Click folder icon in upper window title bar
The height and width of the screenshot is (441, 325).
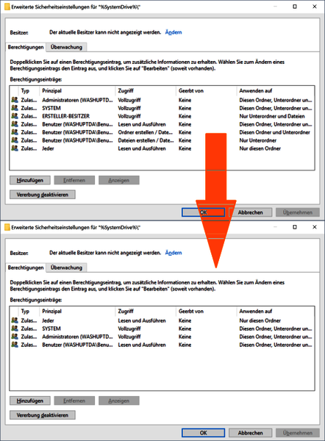tap(7, 7)
